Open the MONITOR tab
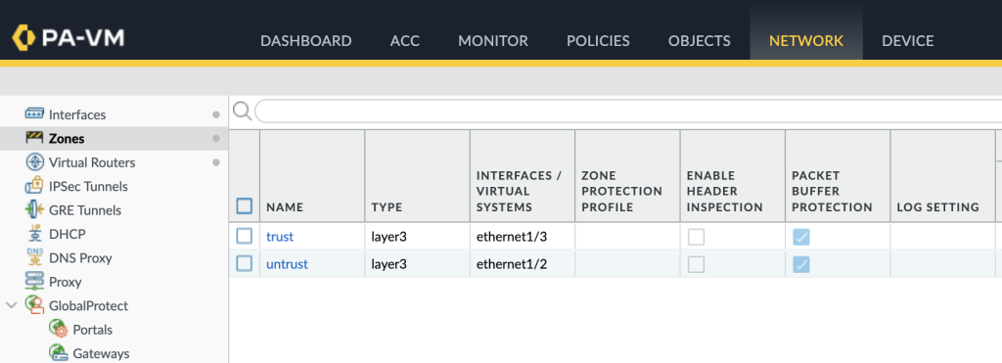This screenshot has width=1002, height=363. coord(493,41)
